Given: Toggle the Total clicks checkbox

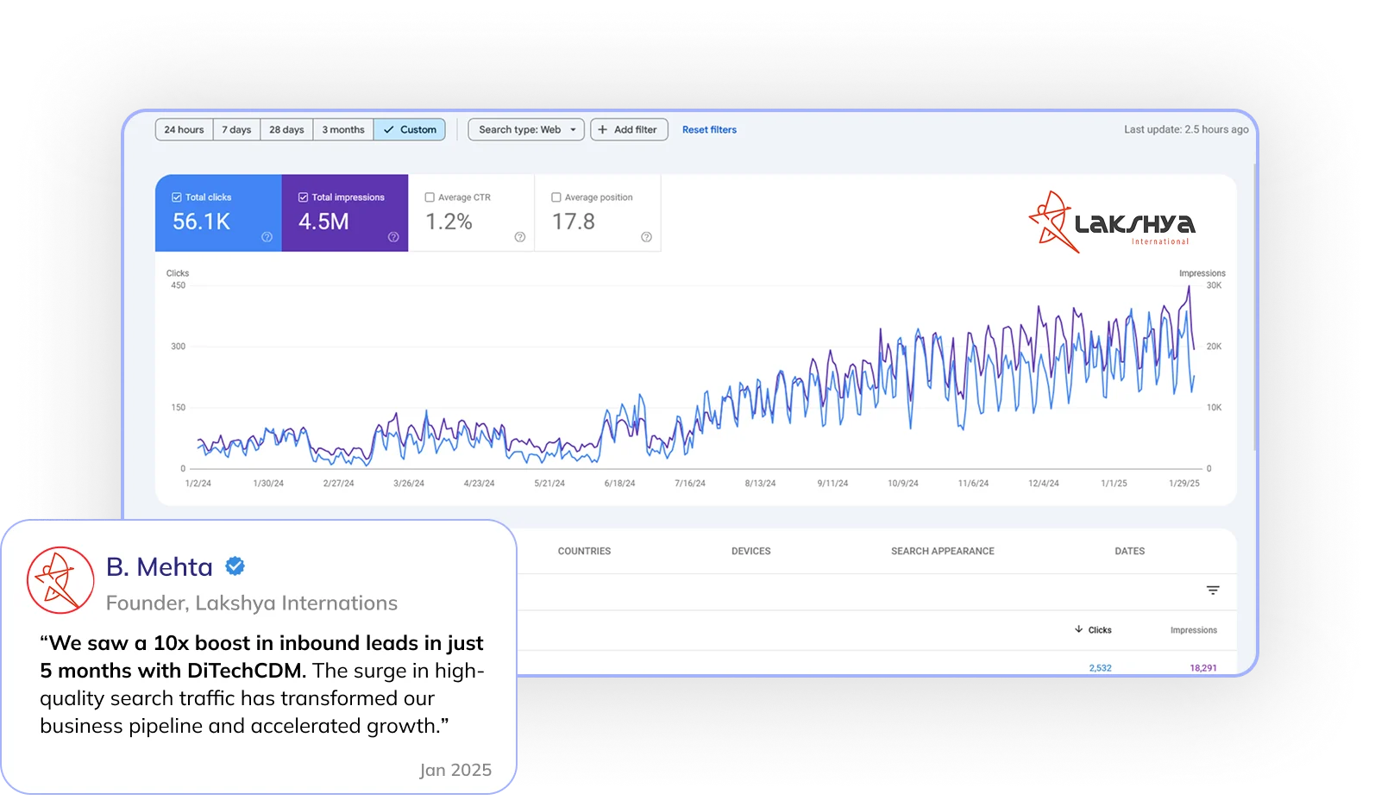Looking at the screenshot, I should click(x=177, y=197).
